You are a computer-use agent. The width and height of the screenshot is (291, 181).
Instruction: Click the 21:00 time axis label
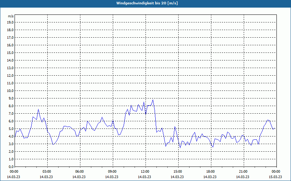244,172
